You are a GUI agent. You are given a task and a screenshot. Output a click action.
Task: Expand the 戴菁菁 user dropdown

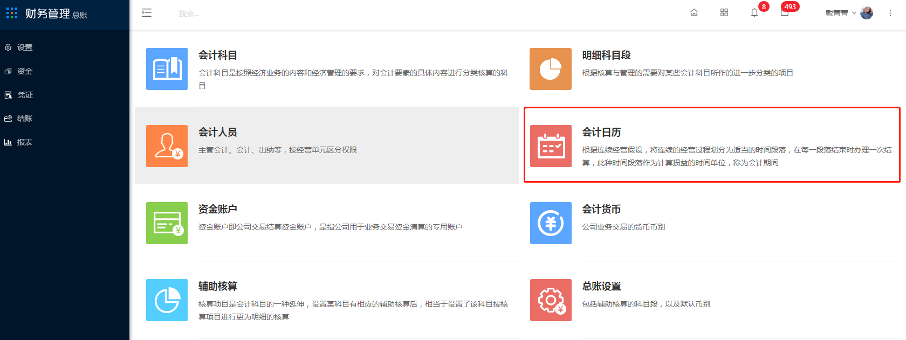tap(841, 13)
